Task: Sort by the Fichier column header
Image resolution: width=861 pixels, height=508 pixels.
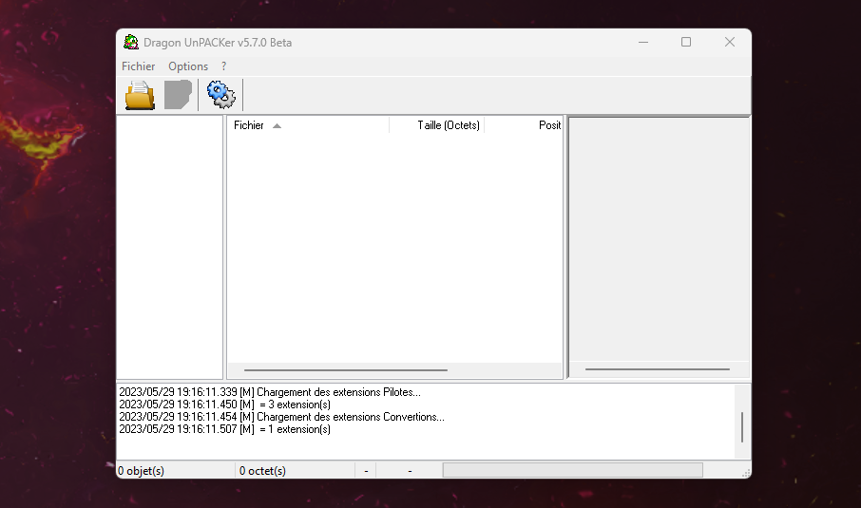Action: pyautogui.click(x=308, y=125)
